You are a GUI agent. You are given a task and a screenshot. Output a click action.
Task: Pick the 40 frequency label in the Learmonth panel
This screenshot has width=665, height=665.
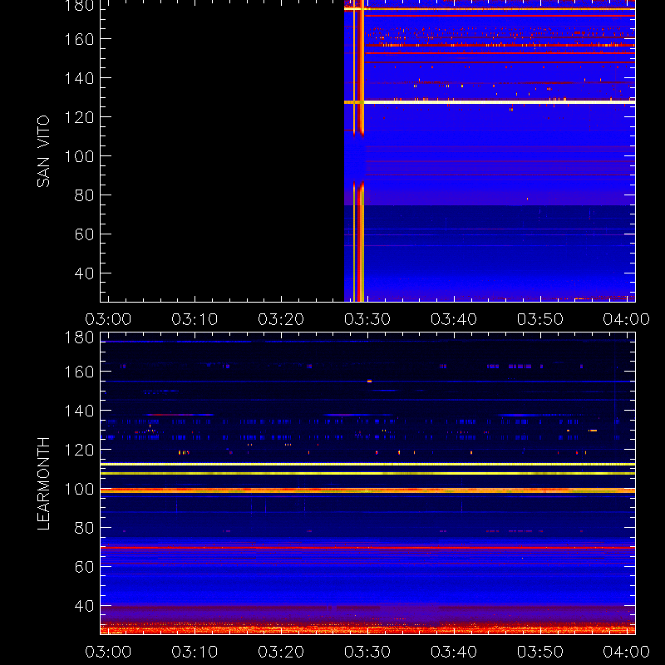point(84,606)
